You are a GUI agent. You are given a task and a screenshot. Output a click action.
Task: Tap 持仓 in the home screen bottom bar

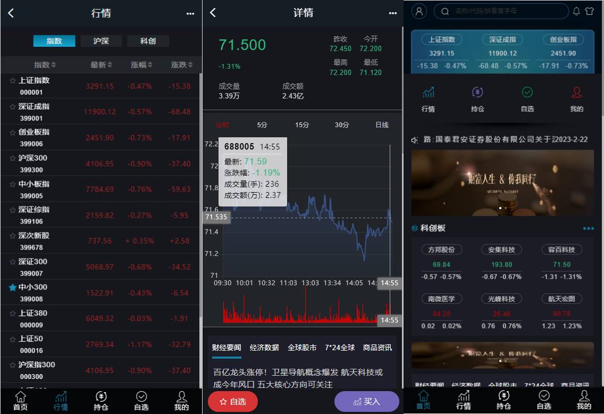tap(504, 400)
